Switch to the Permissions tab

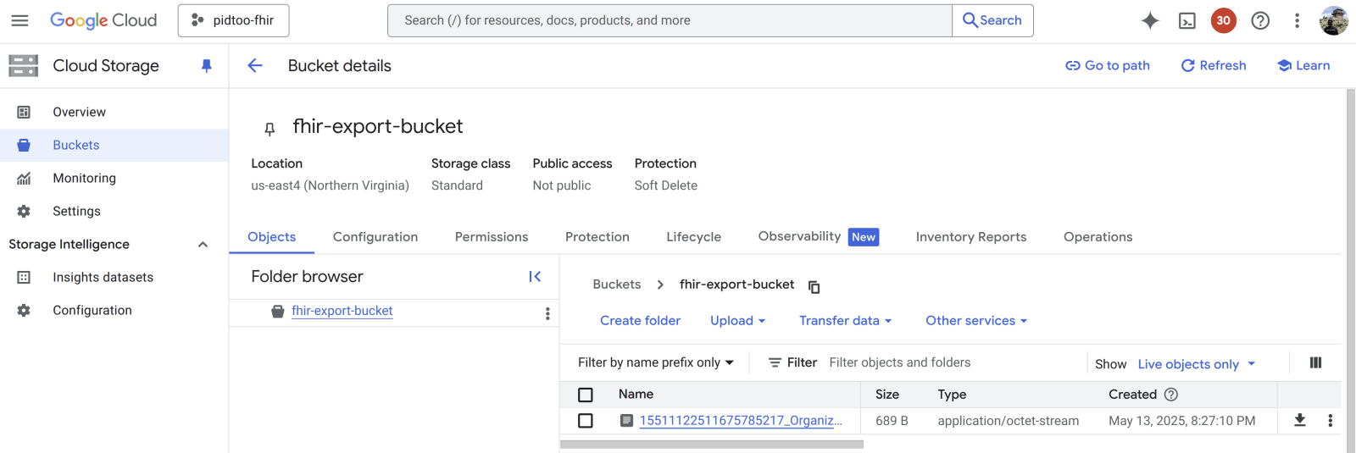point(491,237)
